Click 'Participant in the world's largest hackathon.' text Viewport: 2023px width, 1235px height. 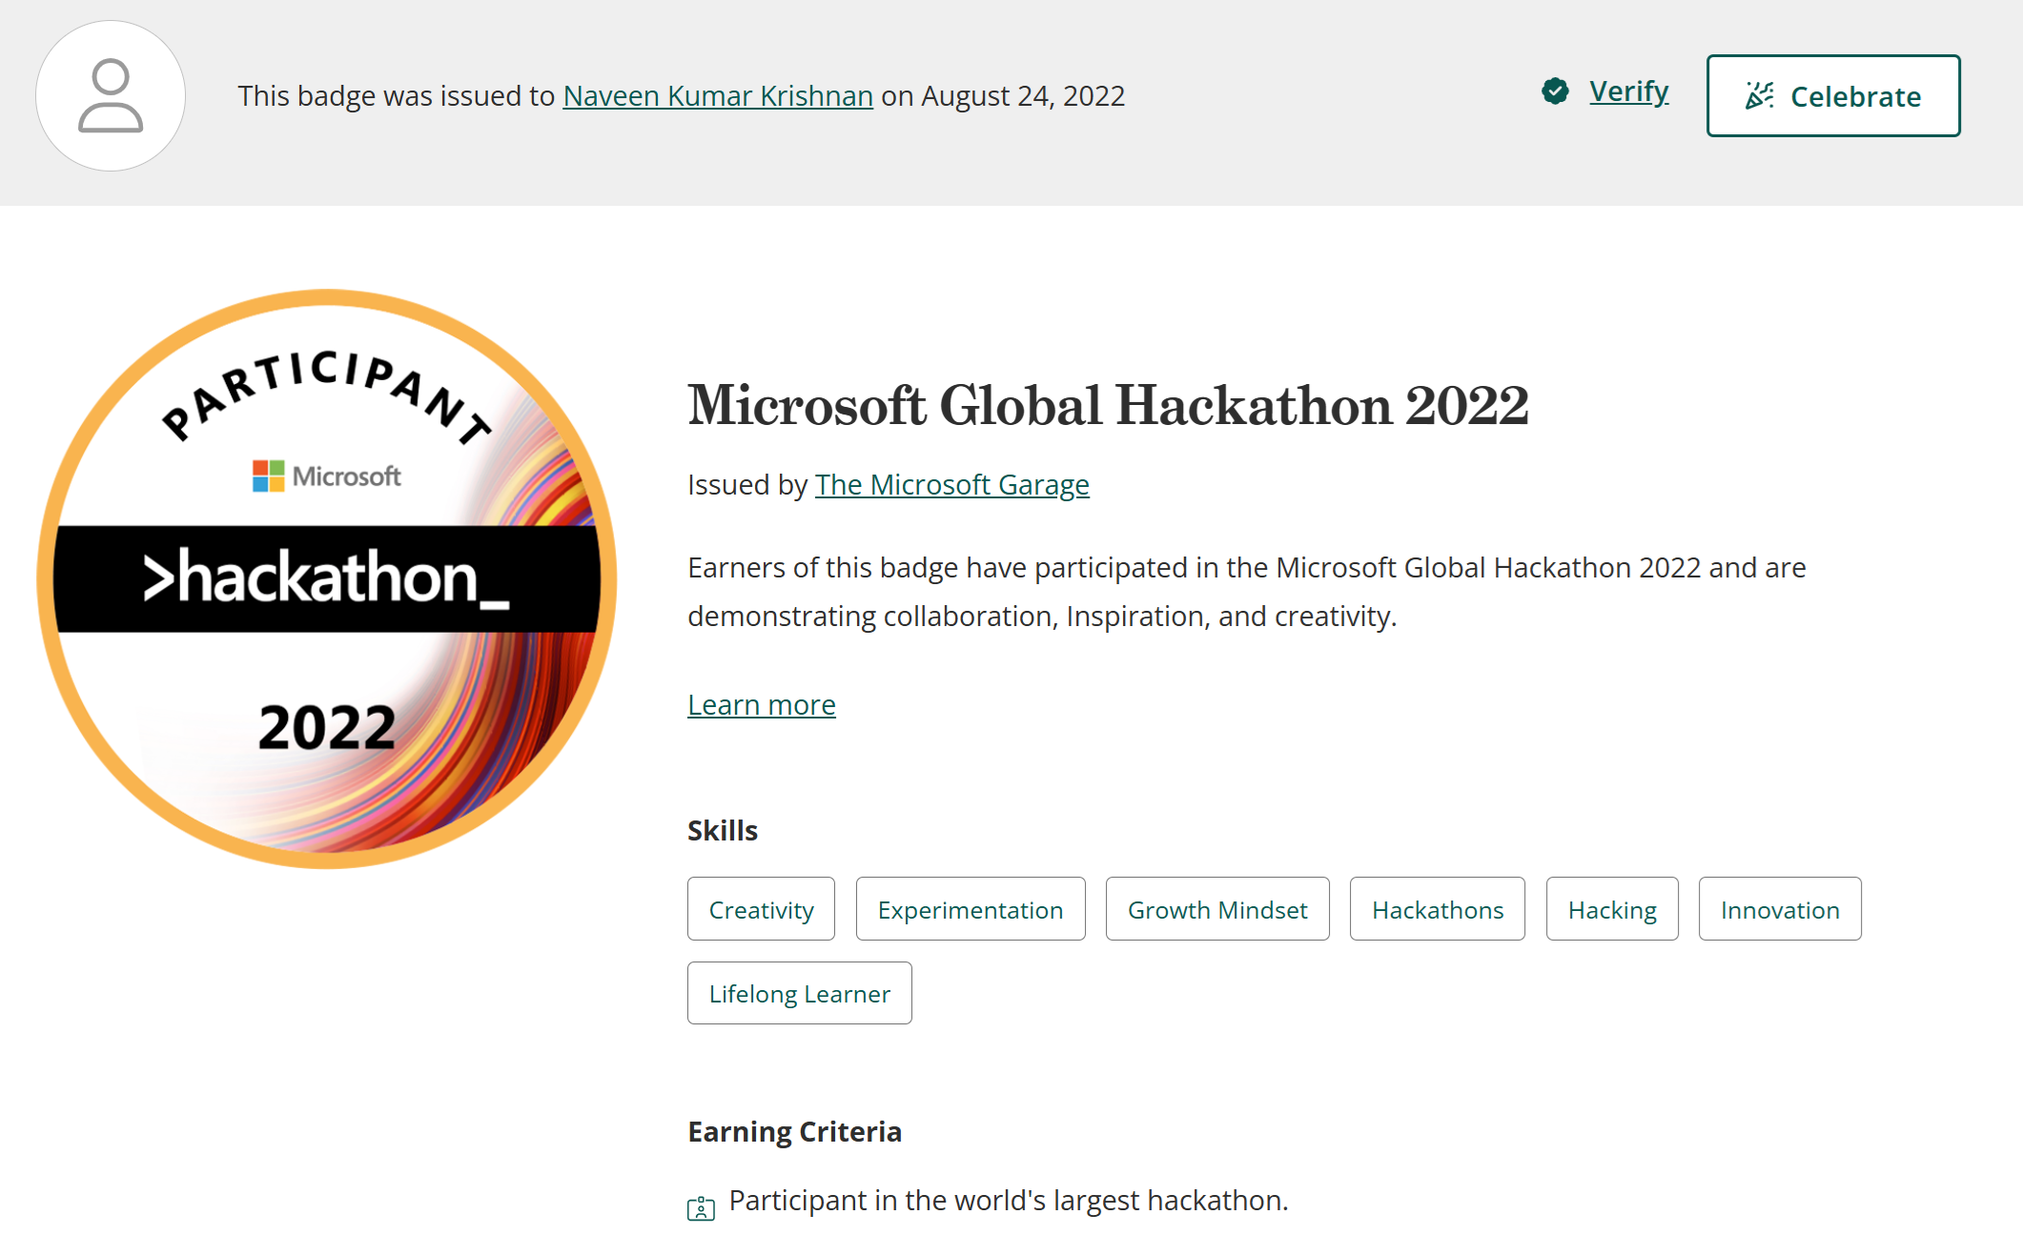pos(1009,1201)
